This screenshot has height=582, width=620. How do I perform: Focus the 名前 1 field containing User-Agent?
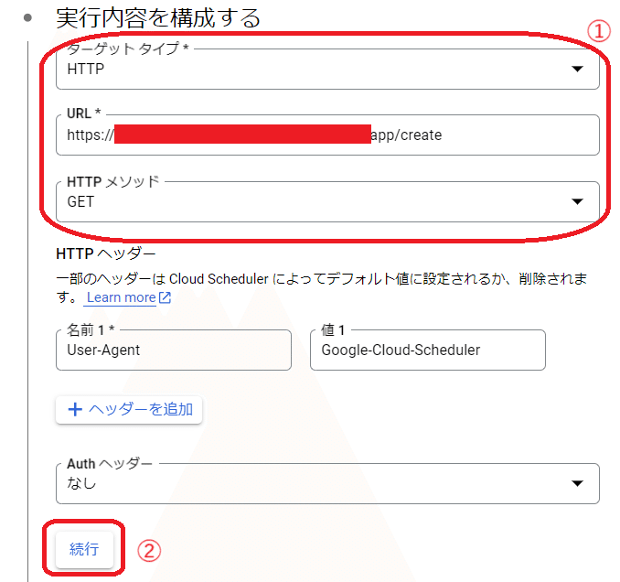click(x=173, y=350)
